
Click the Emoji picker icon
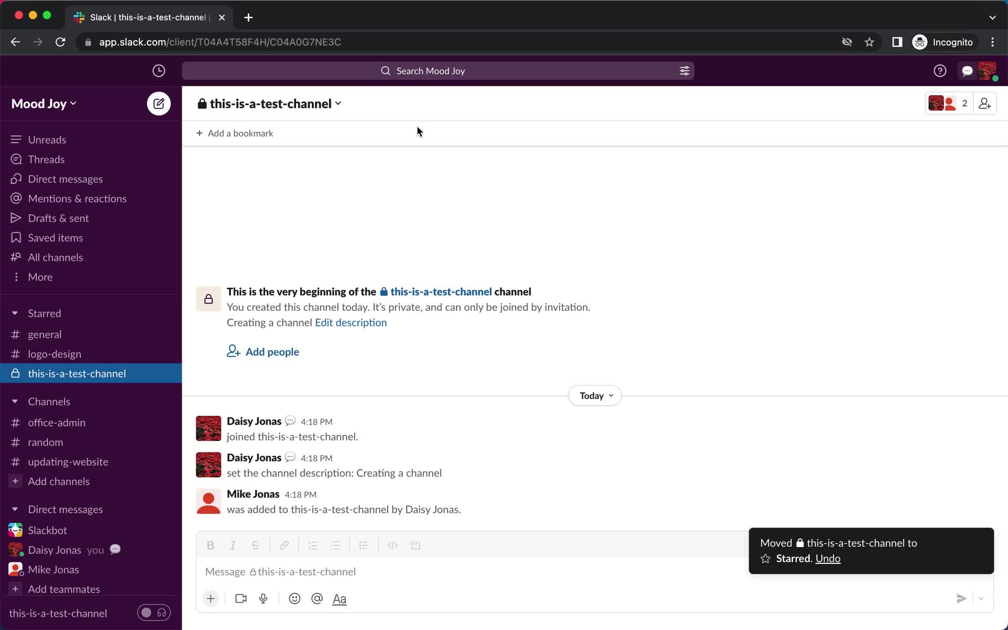tap(295, 598)
